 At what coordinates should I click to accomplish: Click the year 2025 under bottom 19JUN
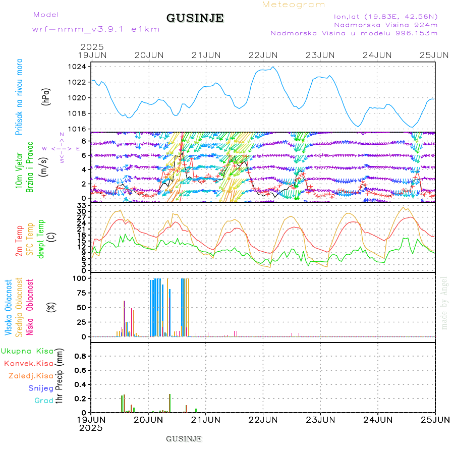point(91,428)
